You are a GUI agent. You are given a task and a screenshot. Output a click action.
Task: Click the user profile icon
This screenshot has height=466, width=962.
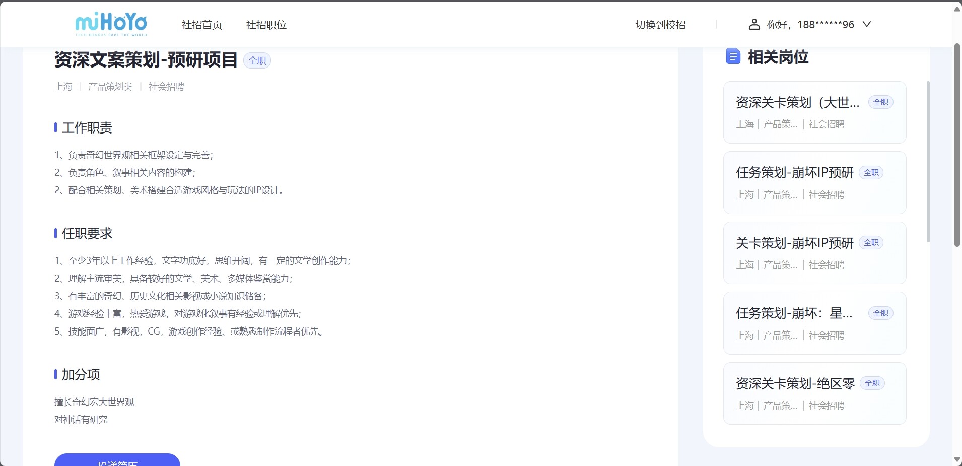(754, 24)
